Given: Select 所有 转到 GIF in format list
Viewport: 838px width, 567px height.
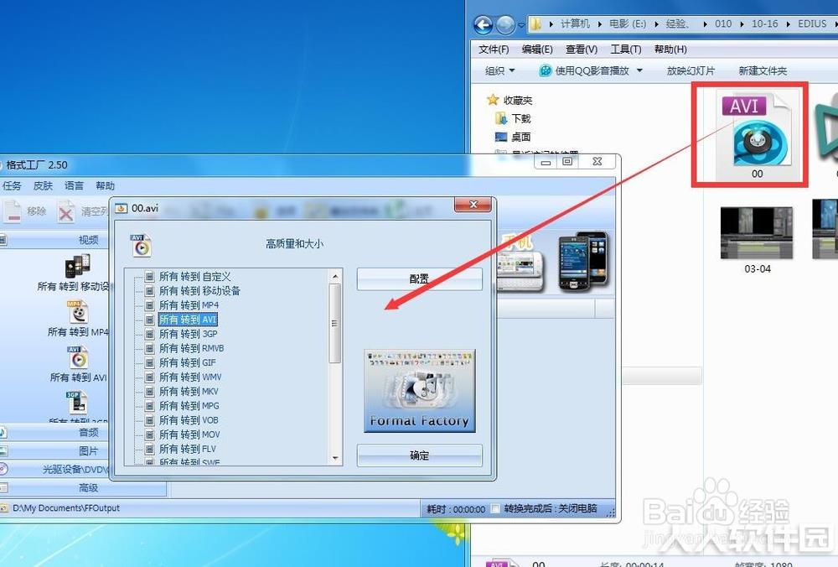Looking at the screenshot, I should coord(188,362).
